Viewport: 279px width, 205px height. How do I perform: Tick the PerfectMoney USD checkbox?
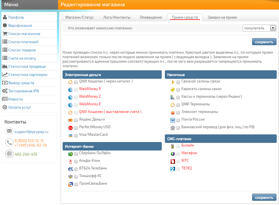[x=76, y=128]
